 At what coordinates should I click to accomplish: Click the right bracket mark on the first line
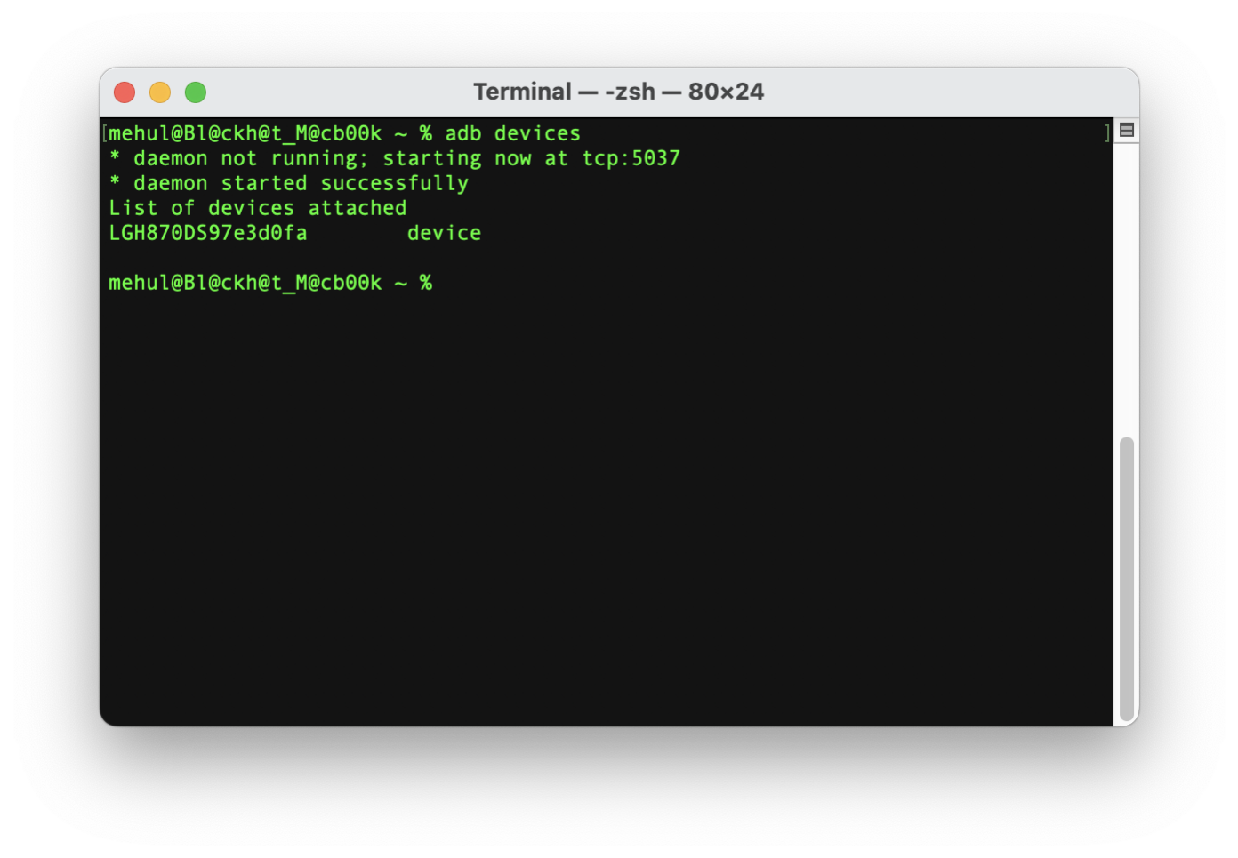click(1107, 133)
